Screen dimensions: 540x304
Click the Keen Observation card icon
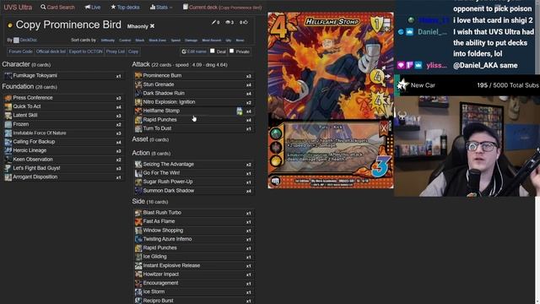point(8,160)
